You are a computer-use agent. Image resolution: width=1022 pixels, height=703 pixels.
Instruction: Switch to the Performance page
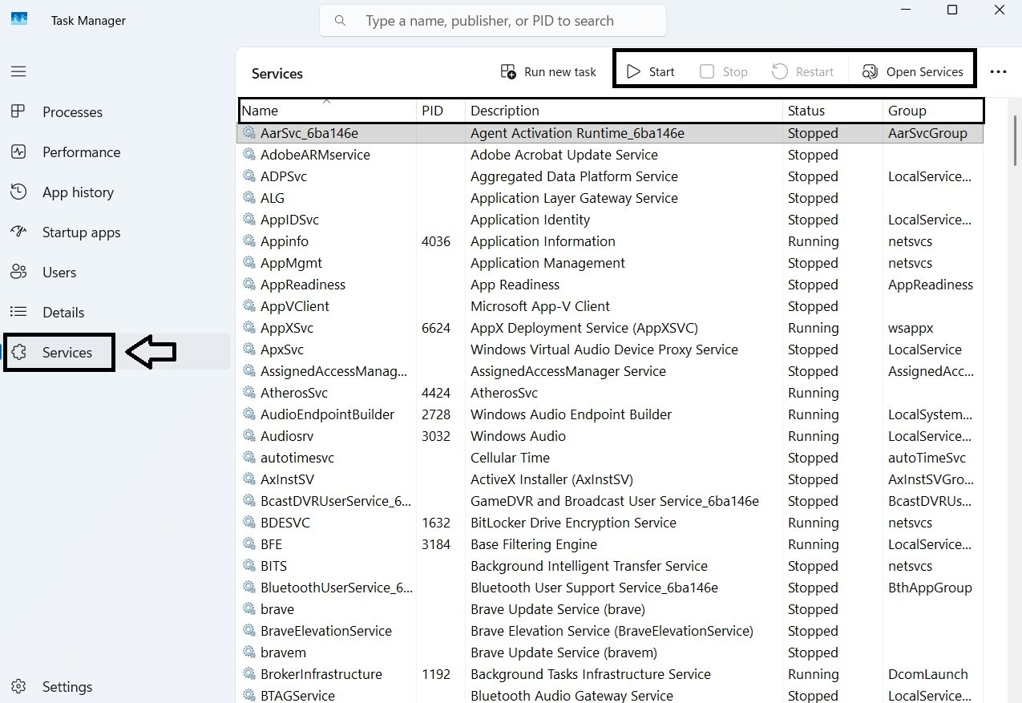[x=66, y=152]
